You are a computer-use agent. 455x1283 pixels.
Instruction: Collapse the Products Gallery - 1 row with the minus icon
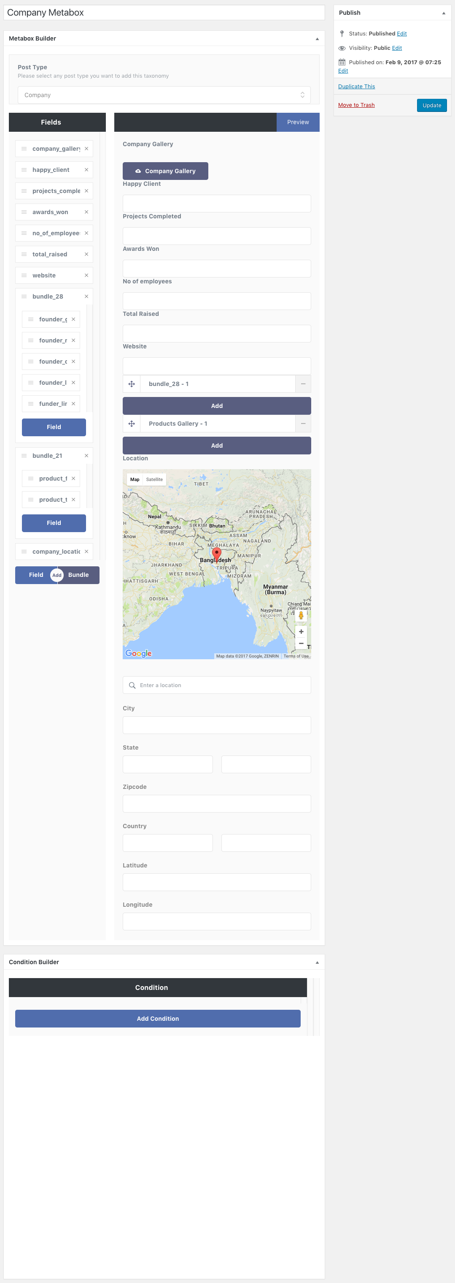pyautogui.click(x=303, y=424)
